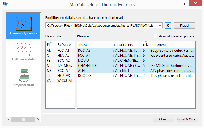Click AlN phase description comment cell

(x=172, y=71)
